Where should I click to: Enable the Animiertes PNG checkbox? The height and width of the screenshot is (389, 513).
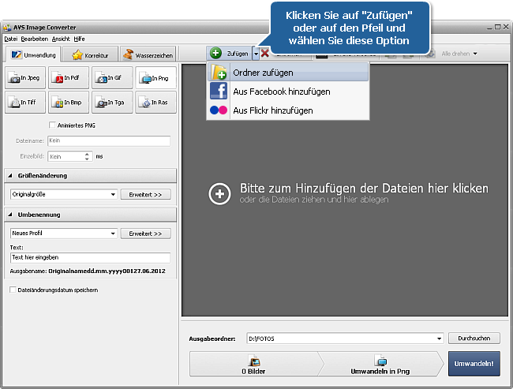click(x=52, y=125)
